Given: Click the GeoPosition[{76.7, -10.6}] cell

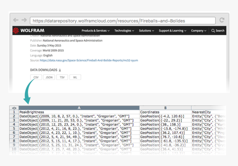Looking at the screenshot, I should click(x=165, y=137).
